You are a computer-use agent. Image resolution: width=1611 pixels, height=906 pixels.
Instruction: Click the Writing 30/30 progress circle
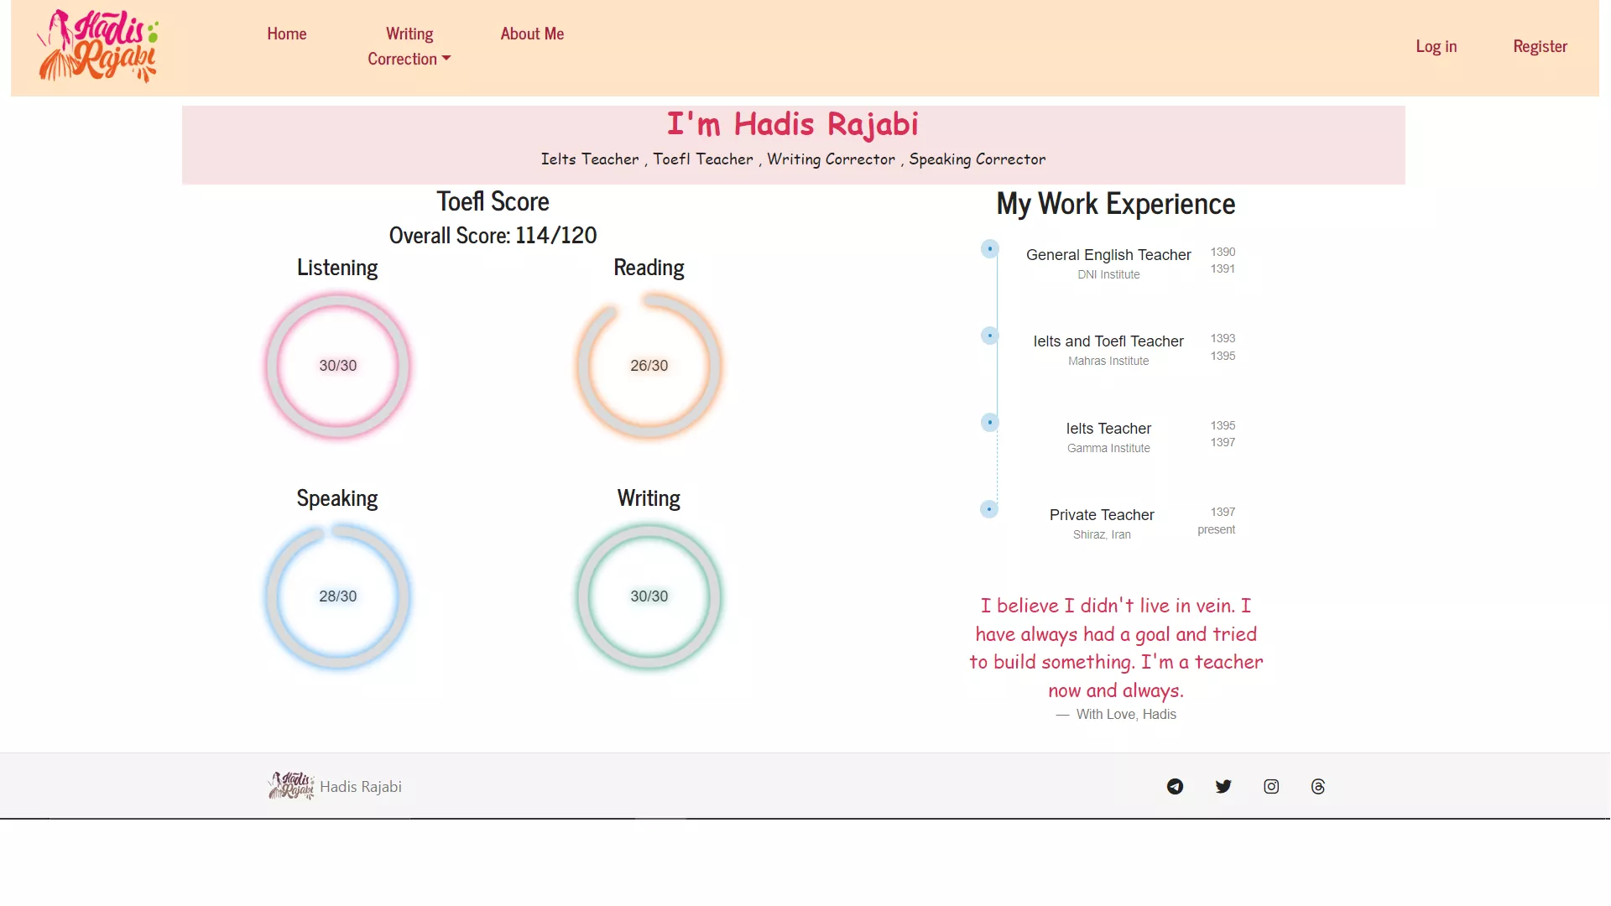649,596
